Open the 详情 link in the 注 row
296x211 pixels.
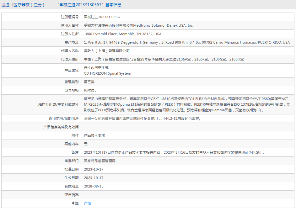pyautogui.click(x=87, y=203)
